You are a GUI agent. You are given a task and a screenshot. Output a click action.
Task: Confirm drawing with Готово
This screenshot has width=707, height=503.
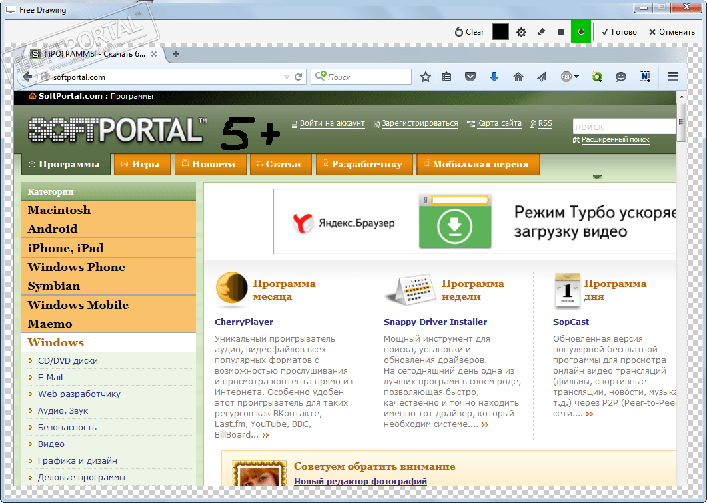620,32
